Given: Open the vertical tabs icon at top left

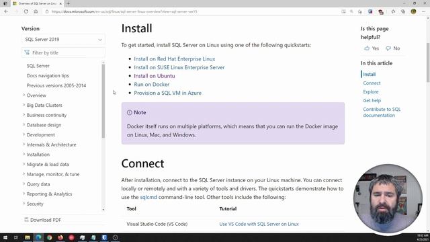Looking at the screenshot, I should pyautogui.click(x=5, y=3).
